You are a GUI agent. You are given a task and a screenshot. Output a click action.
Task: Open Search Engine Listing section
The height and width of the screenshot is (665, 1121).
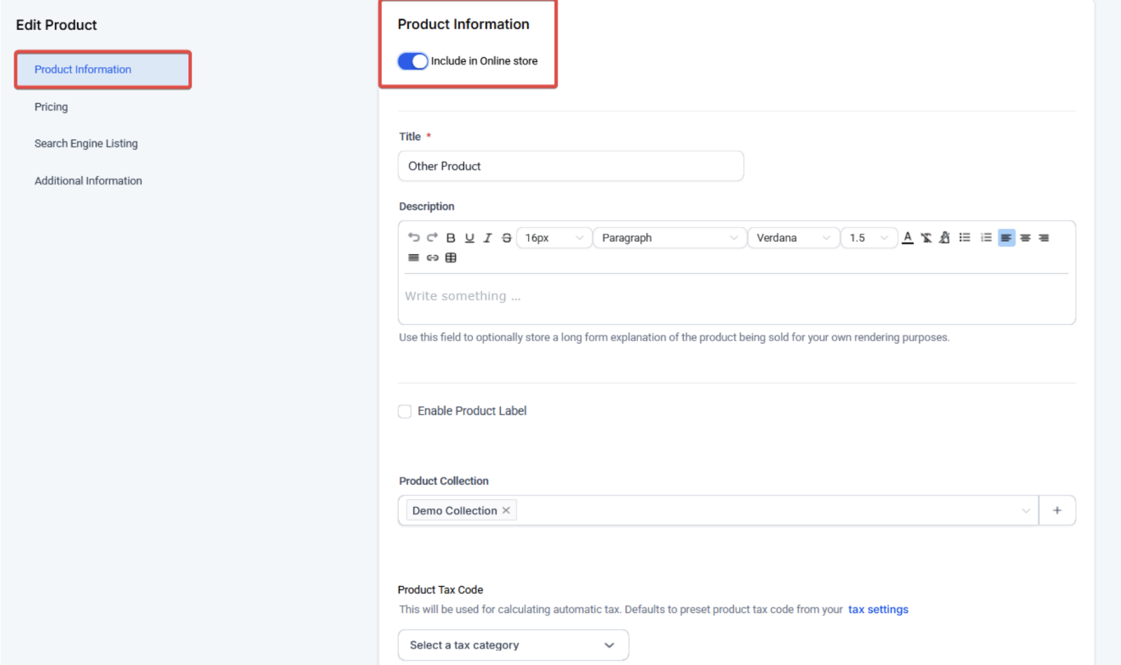(86, 143)
